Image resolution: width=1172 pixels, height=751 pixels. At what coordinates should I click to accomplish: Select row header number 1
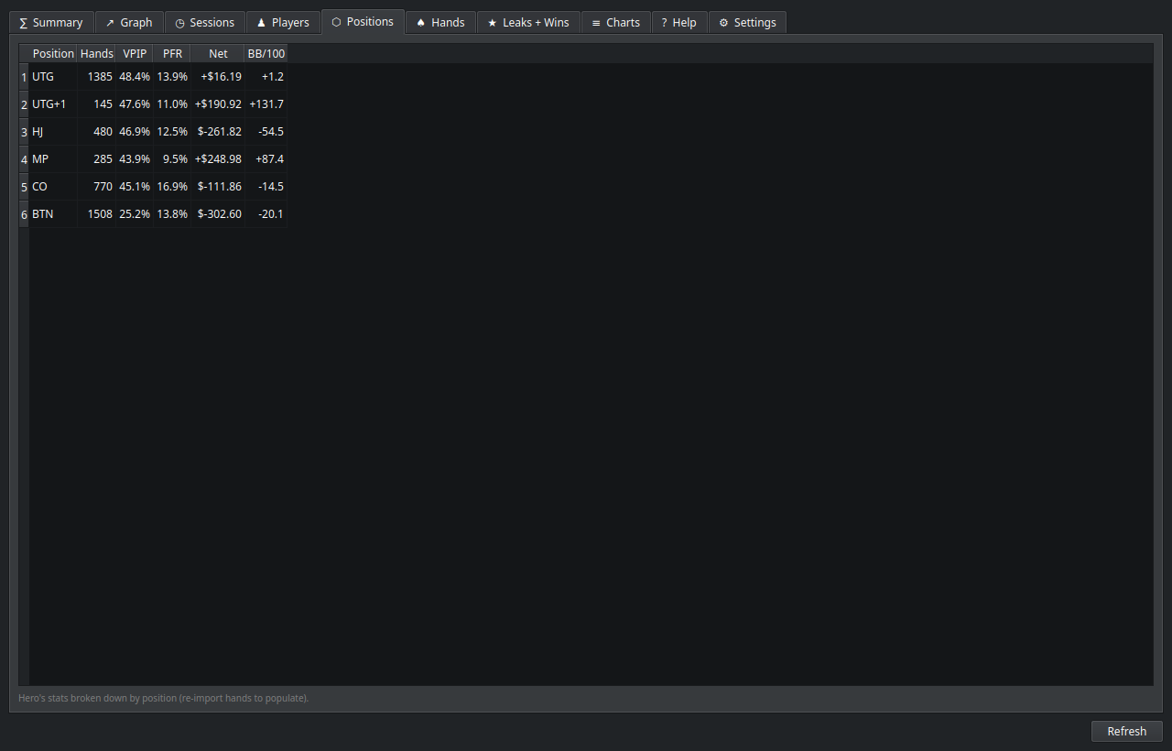[24, 77]
